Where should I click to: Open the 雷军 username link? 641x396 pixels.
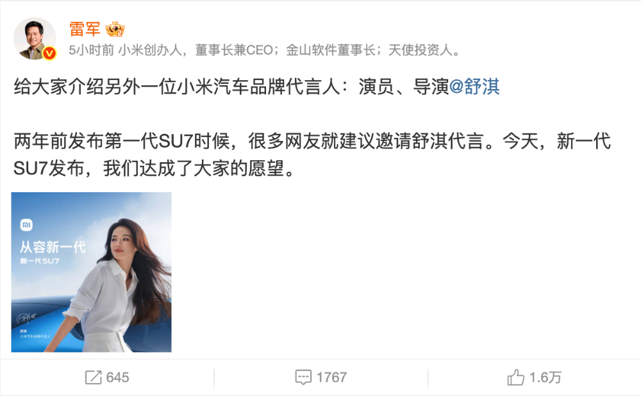[85, 29]
